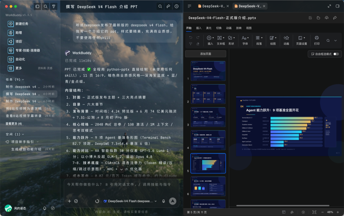Expand the 已完成 11m10s details
The height and width of the screenshot is (216, 344).
tap(80, 61)
